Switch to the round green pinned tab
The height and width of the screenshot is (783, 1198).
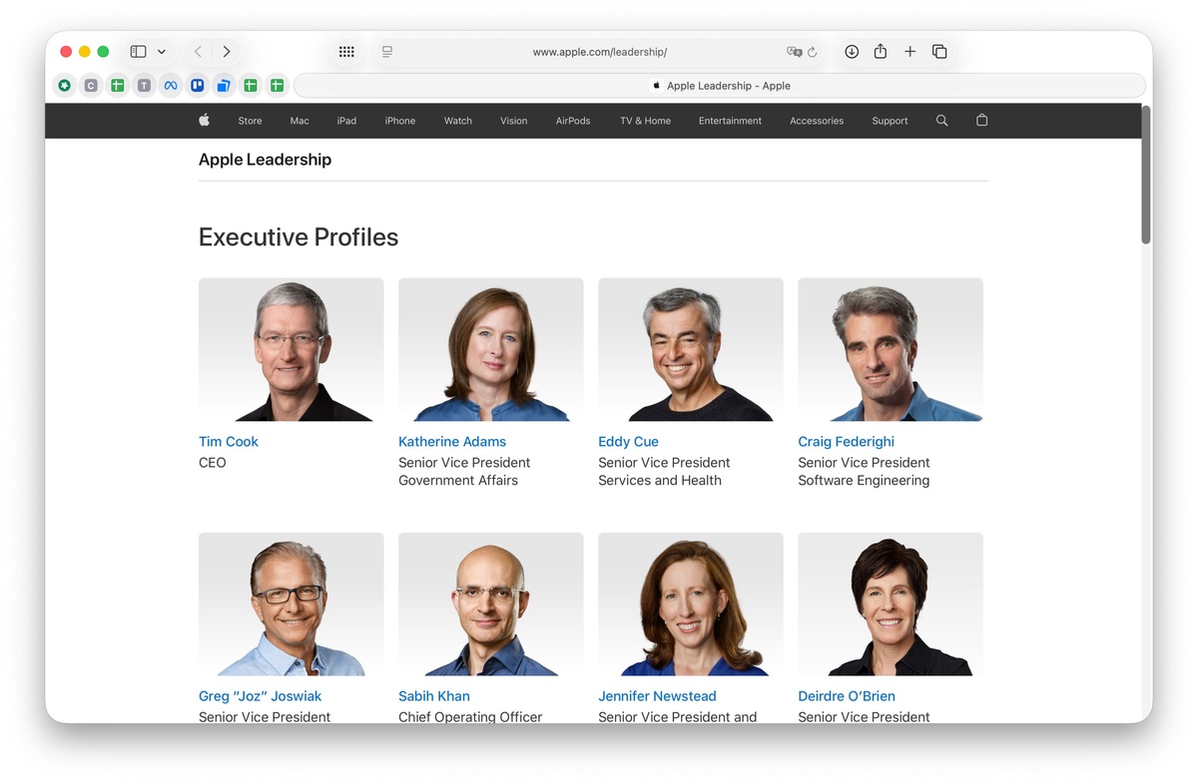pyautogui.click(x=64, y=86)
